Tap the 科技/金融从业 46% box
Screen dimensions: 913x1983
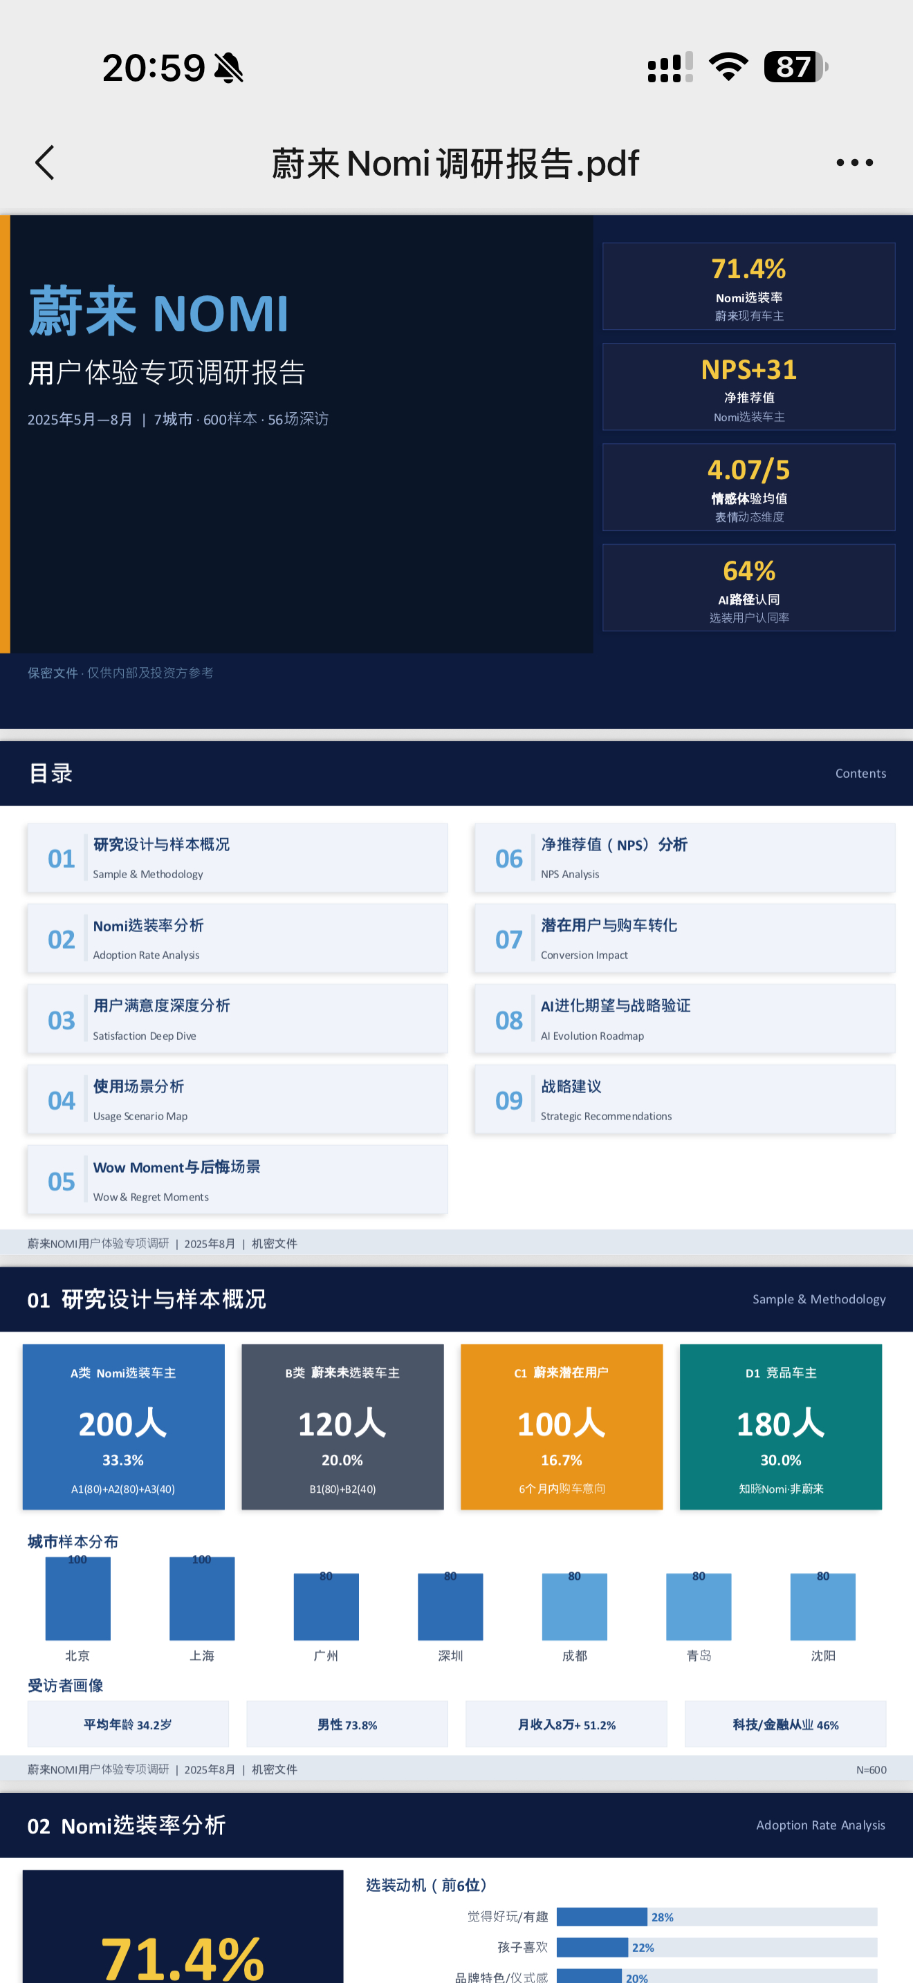click(785, 1724)
